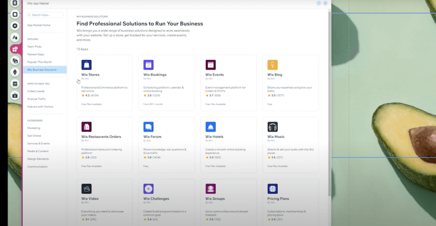This screenshot has height=226, width=436.
Task: Click the highlighted App Market sidebar icon
Action: pyautogui.click(x=15, y=49)
